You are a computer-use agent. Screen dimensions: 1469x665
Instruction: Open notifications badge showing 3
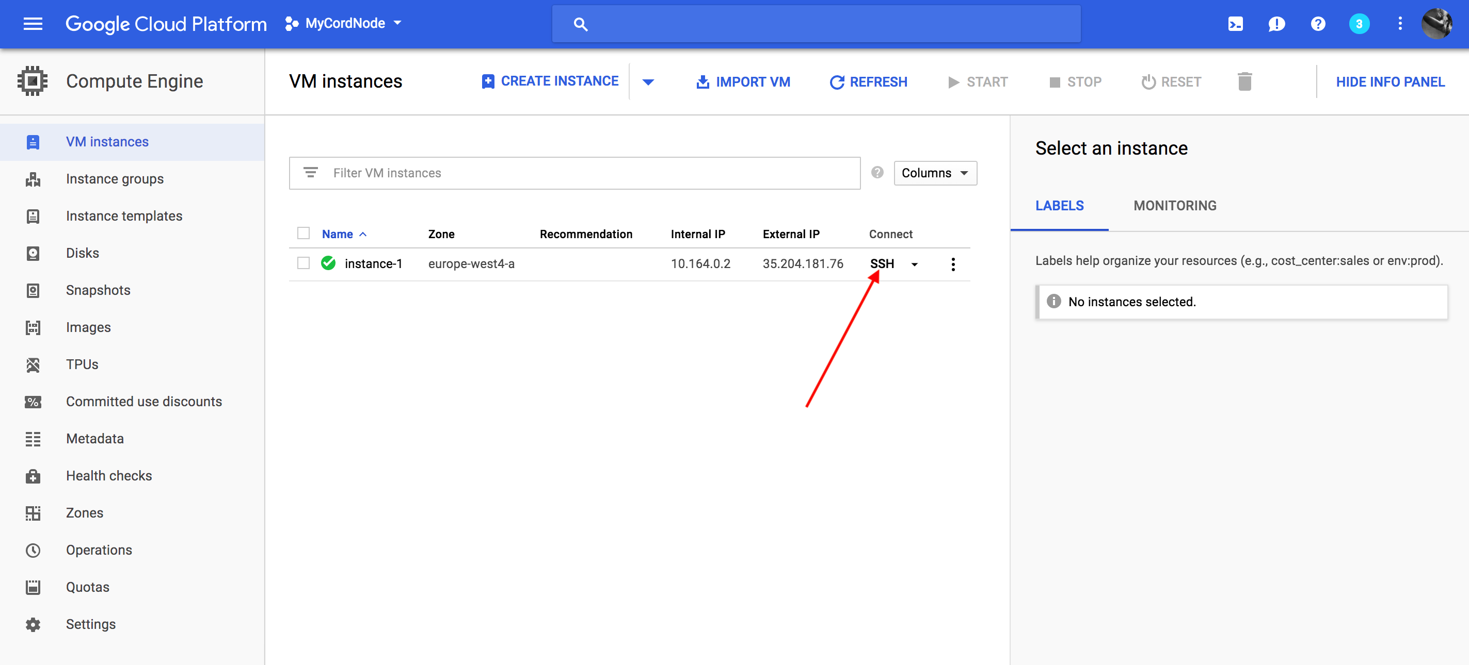tap(1359, 24)
